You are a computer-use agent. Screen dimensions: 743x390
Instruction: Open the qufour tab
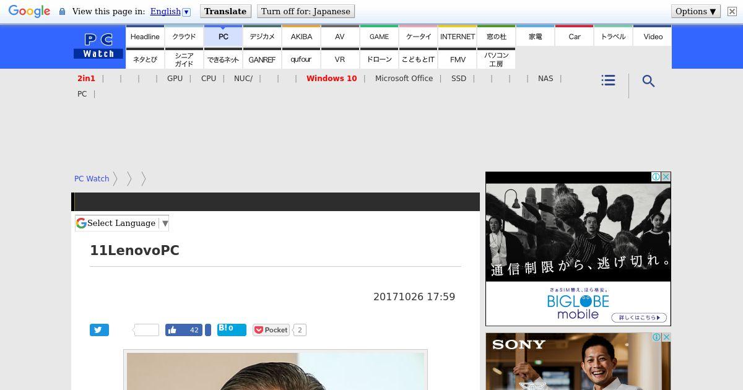tap(301, 59)
